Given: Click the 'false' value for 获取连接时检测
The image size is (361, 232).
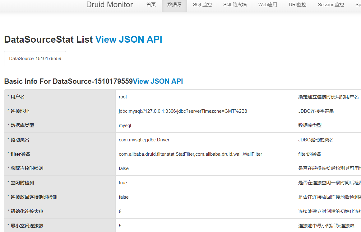Looking at the screenshot, I should pos(124,168).
